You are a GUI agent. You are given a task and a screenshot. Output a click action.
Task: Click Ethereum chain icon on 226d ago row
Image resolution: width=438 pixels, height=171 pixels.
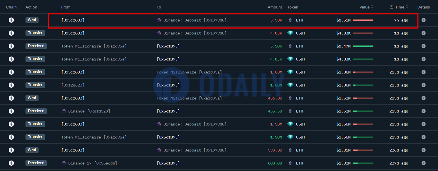tap(11, 150)
